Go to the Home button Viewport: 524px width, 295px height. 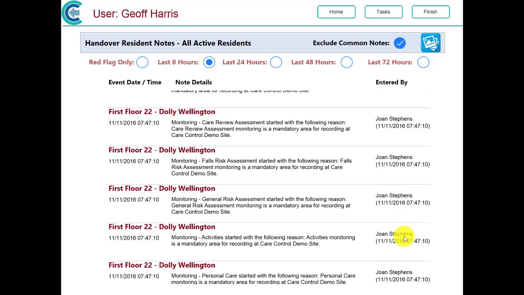(x=336, y=12)
